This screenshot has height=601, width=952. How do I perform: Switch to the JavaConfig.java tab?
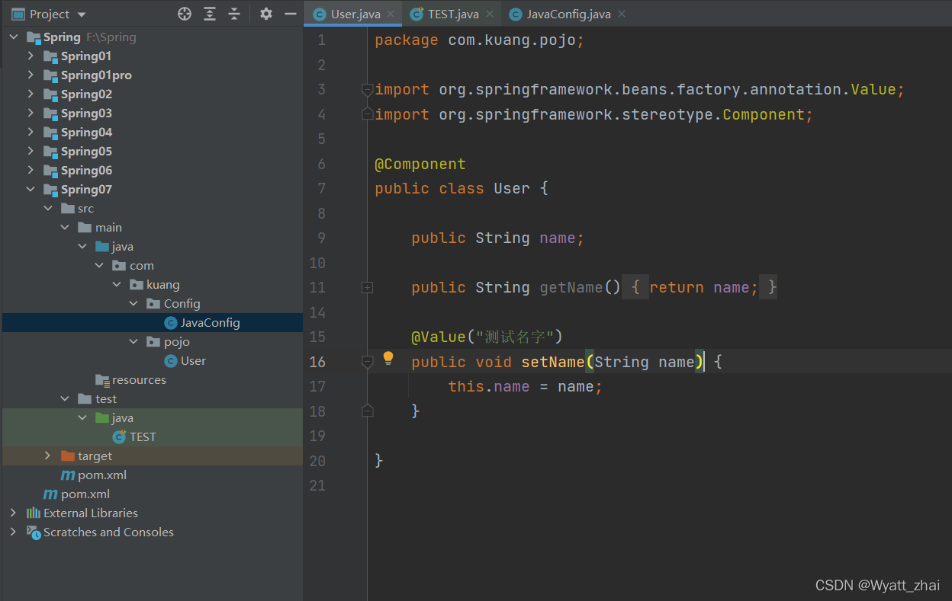568,14
